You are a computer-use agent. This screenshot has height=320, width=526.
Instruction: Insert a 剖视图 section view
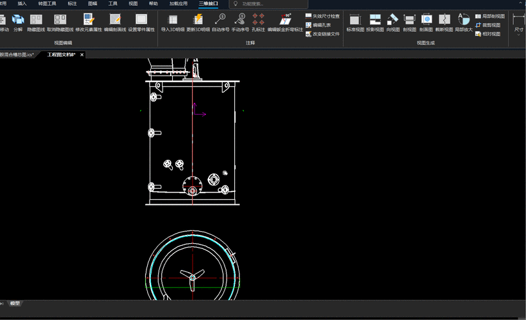(x=410, y=20)
